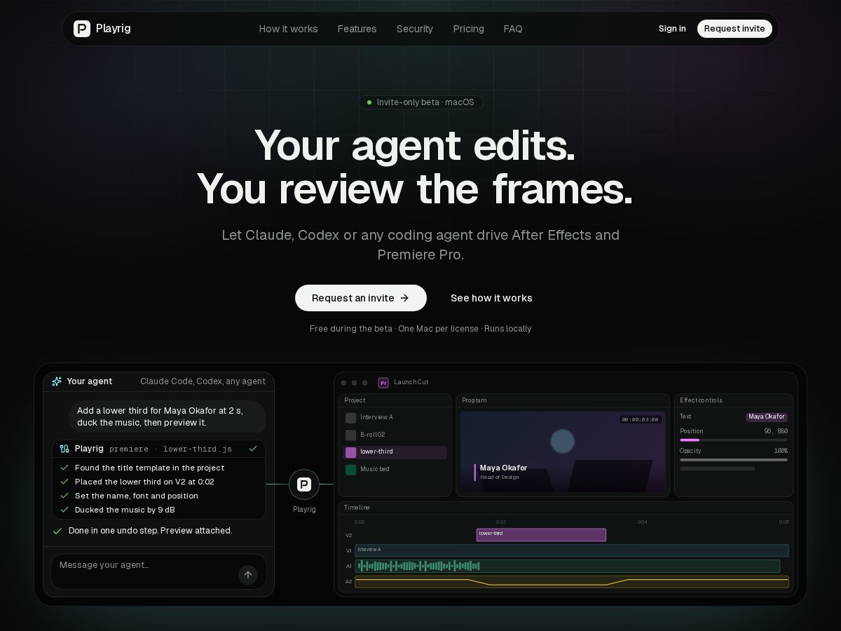The width and height of the screenshot is (841, 631).
Task: Click See how it works
Action: (x=491, y=298)
